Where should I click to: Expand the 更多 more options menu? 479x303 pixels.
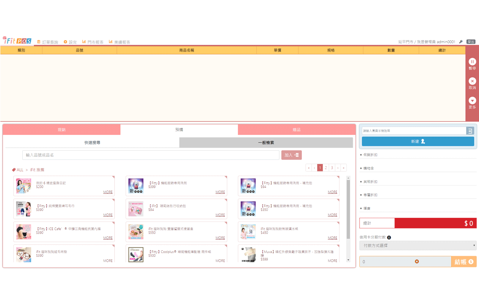pos(472,101)
